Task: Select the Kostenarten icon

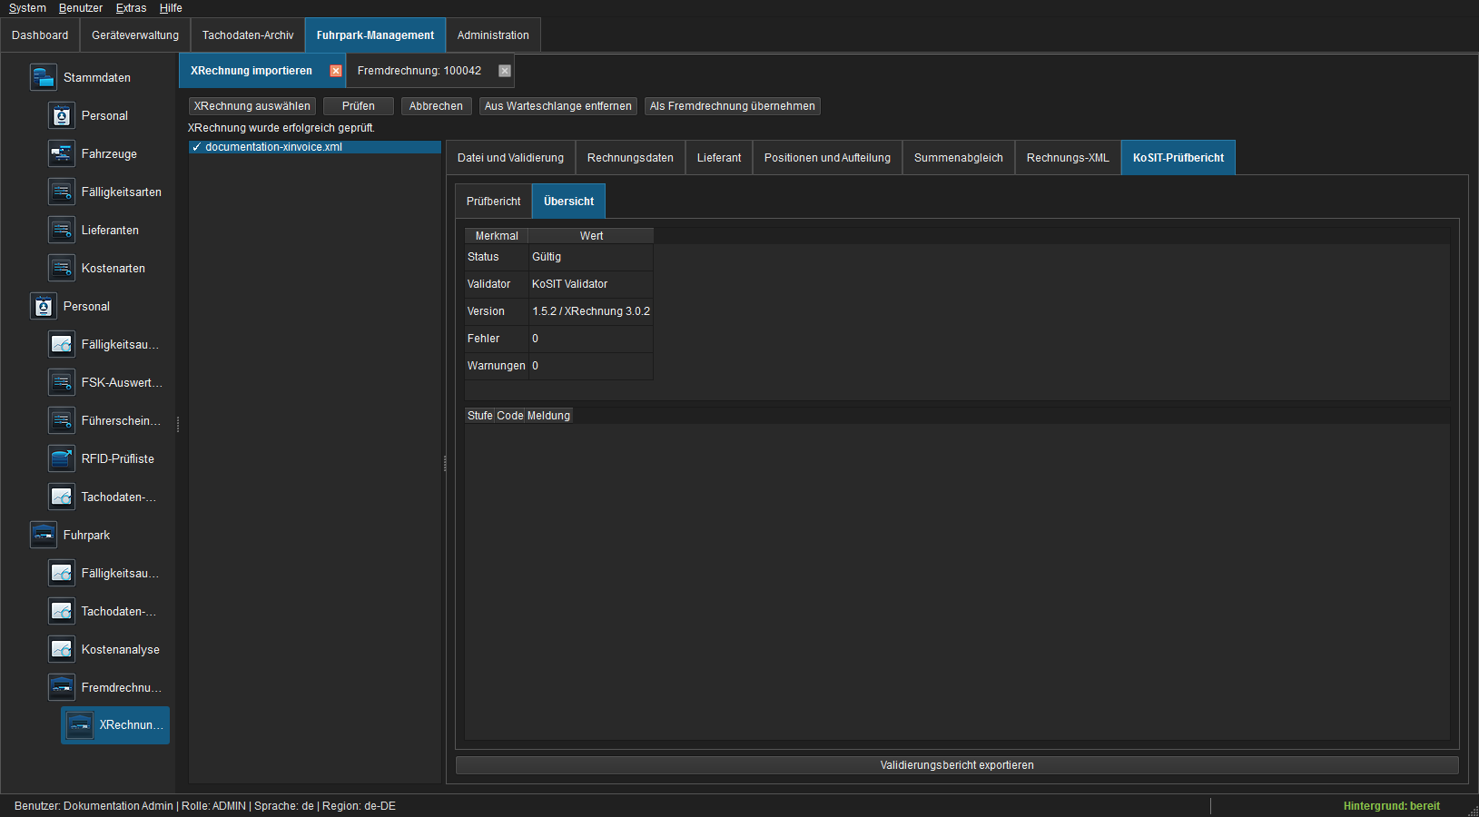Action: [62, 268]
